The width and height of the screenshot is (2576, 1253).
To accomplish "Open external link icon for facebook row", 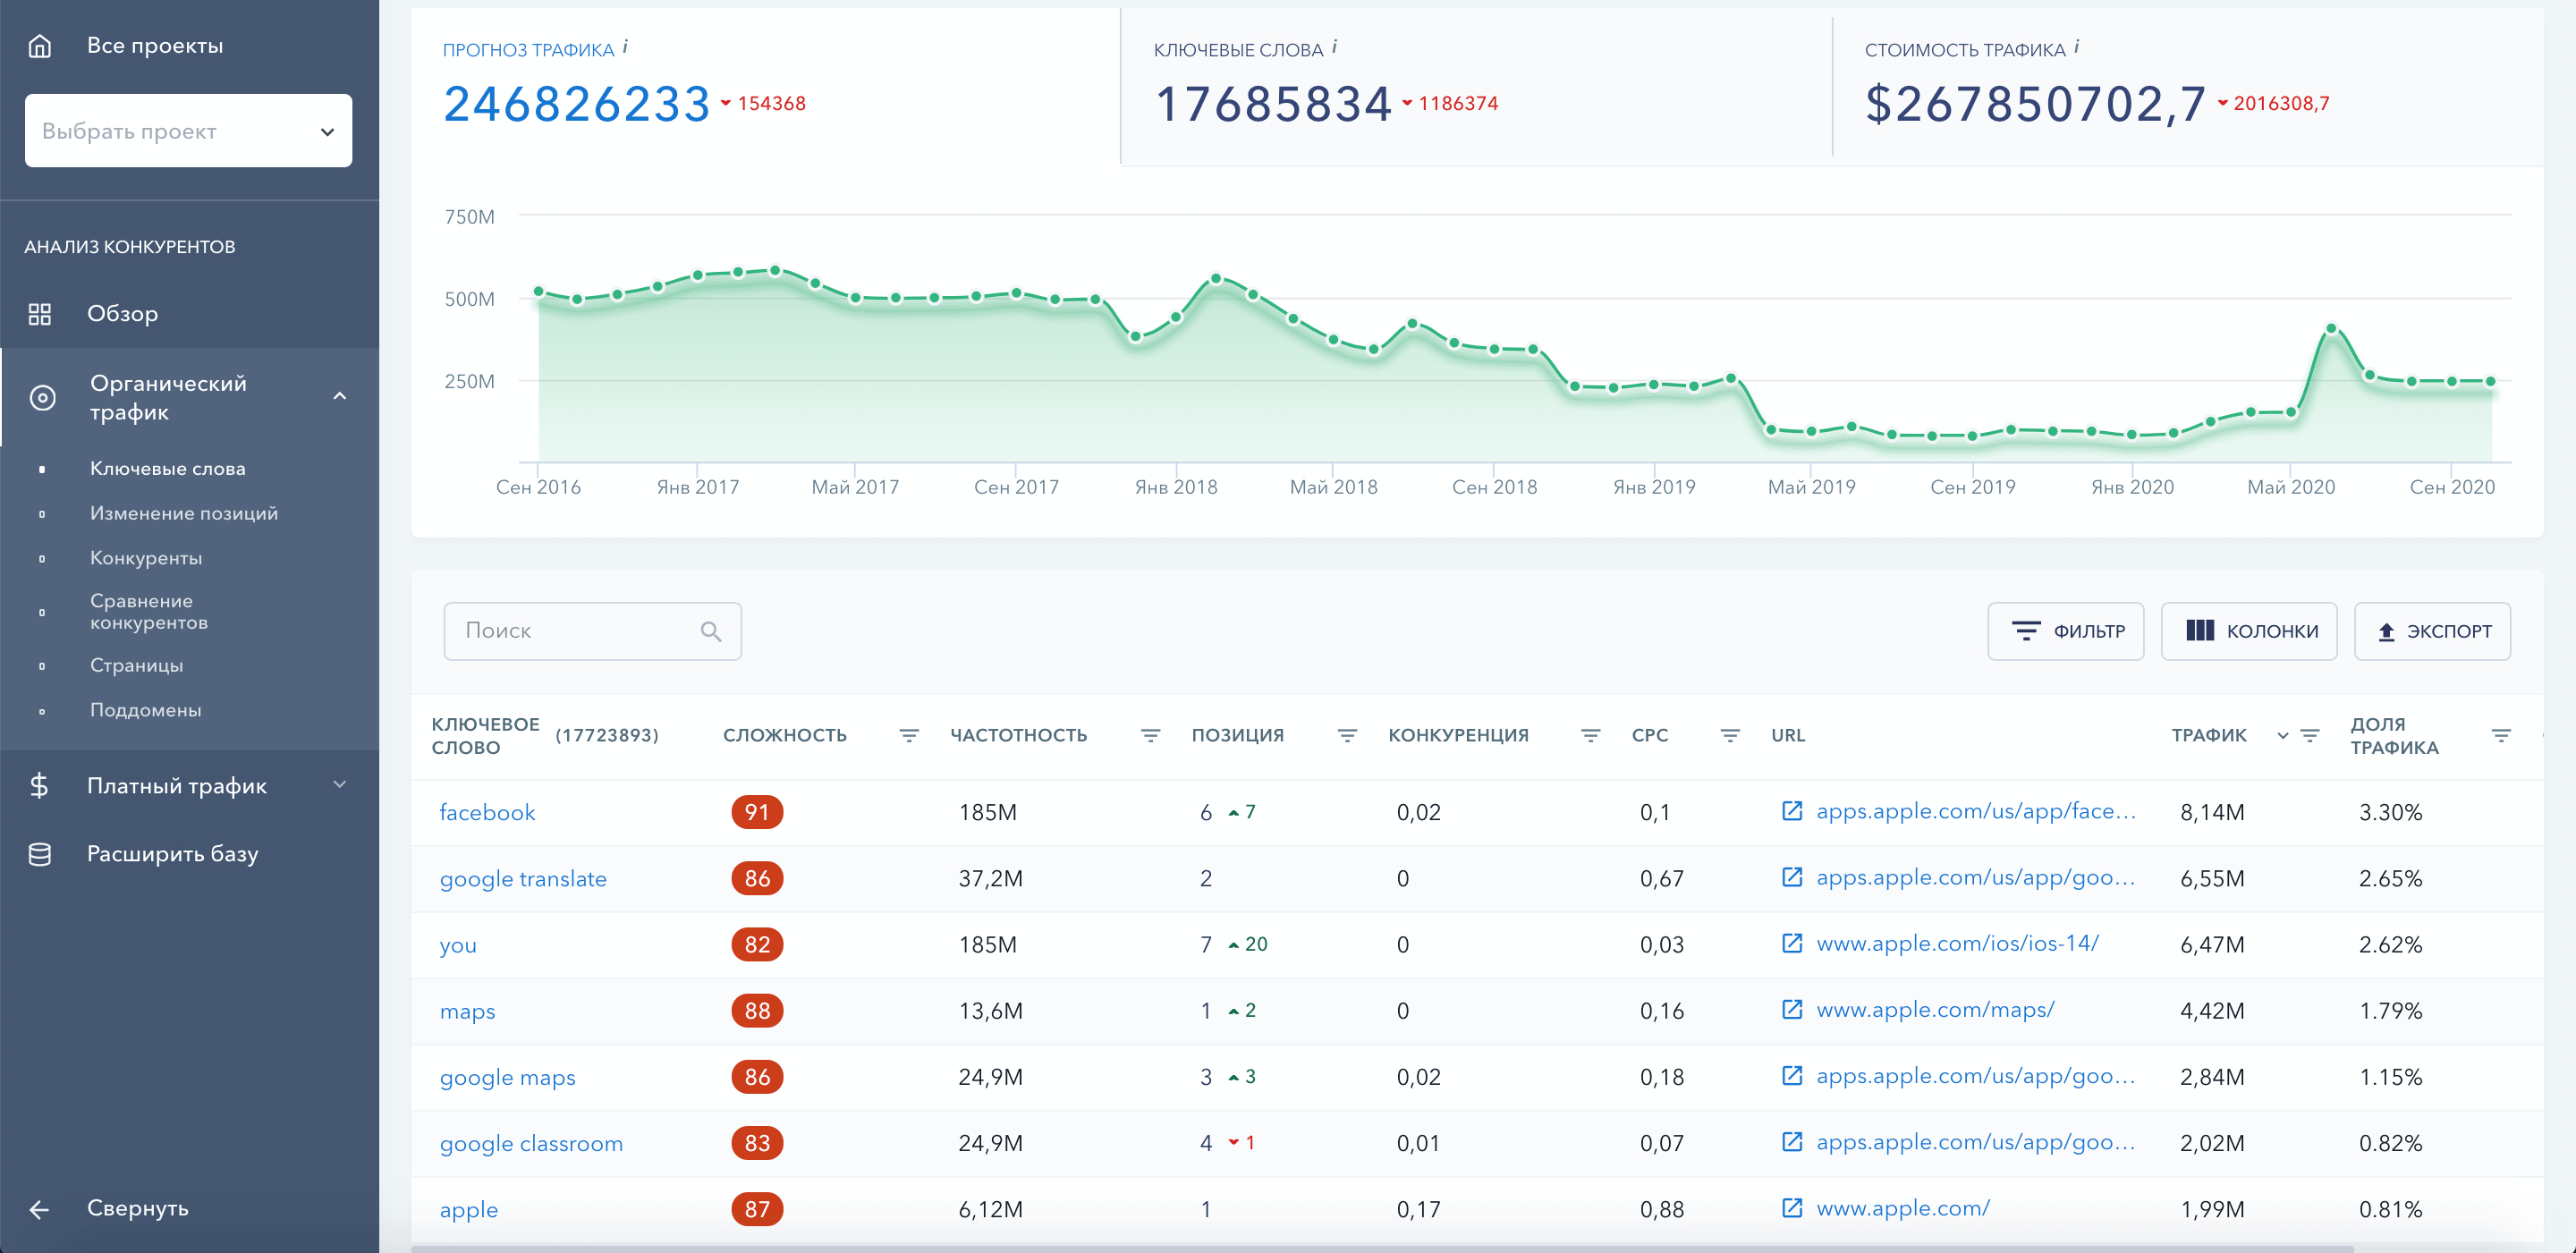I will tap(1792, 811).
